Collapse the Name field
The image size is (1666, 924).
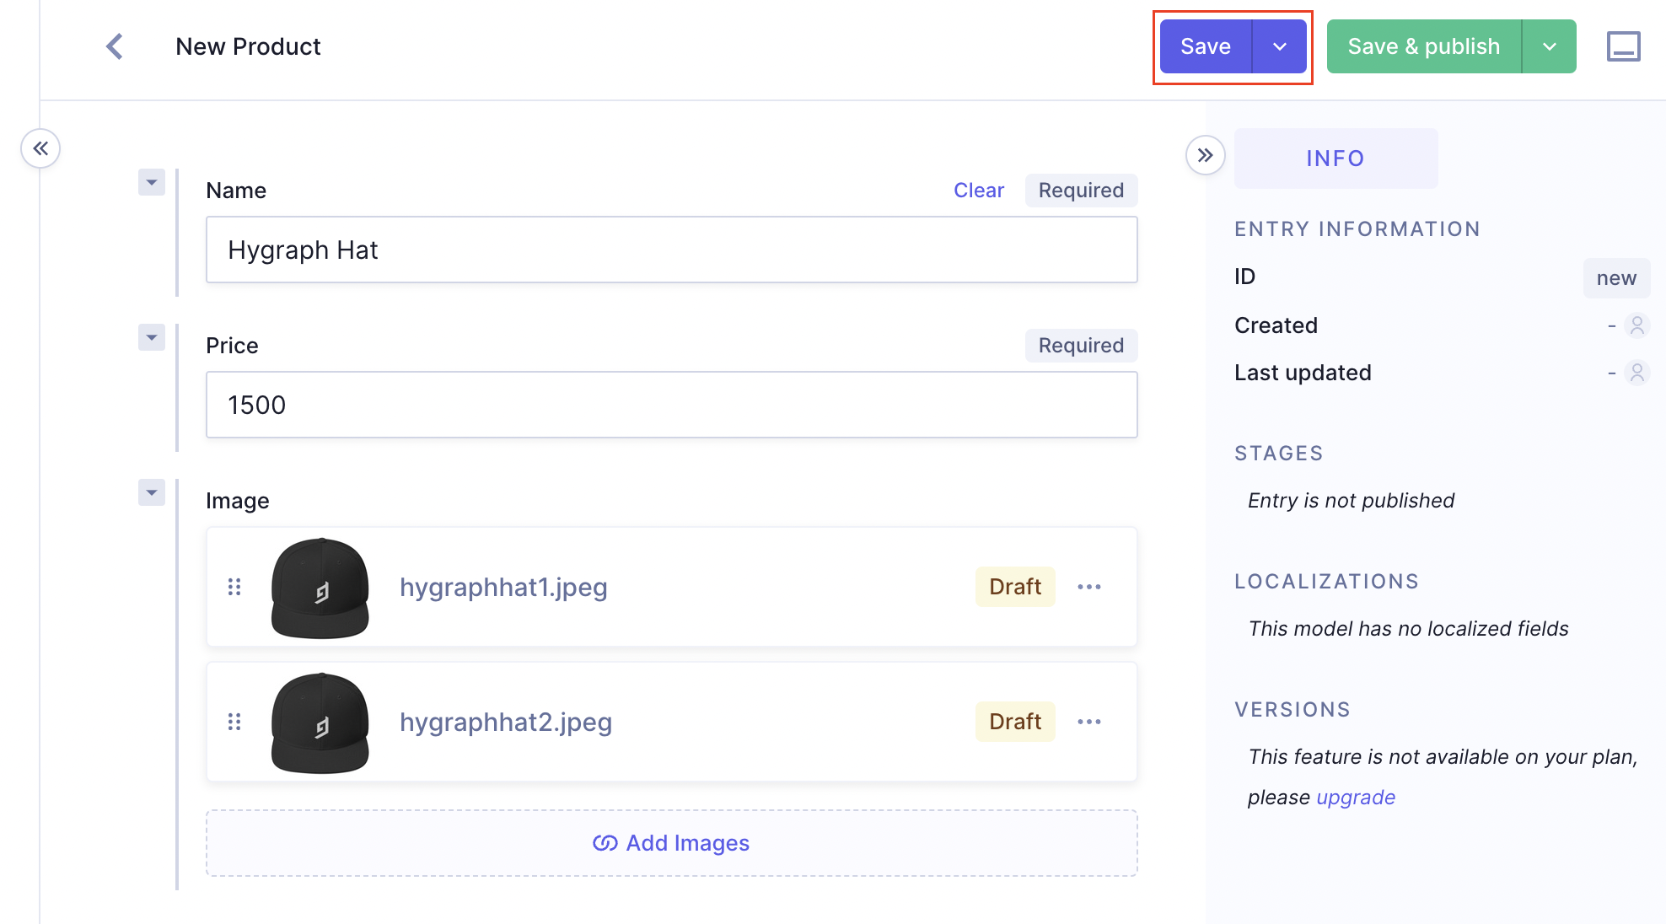pos(152,182)
